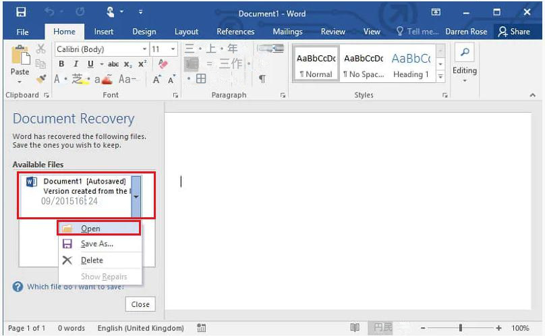Open the underline style arrow

[x=101, y=64]
